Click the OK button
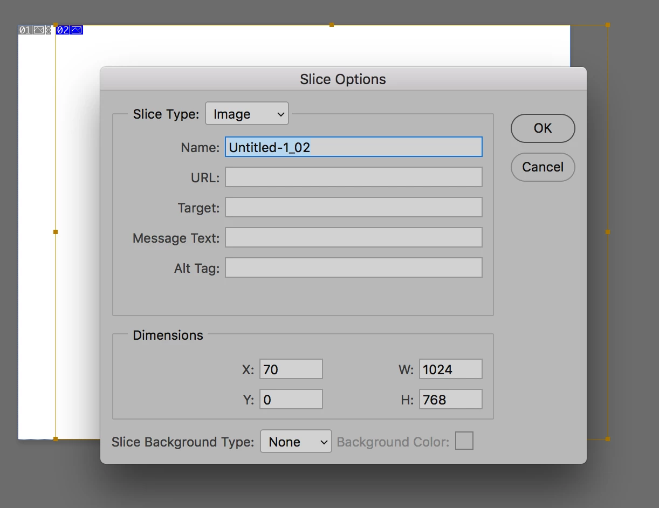This screenshot has height=508, width=659. pos(543,128)
